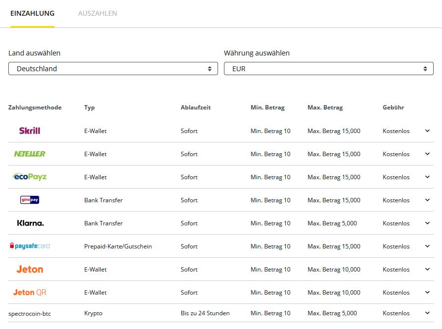
Task: Expand the Jeton row chevron
Action: click(427, 270)
